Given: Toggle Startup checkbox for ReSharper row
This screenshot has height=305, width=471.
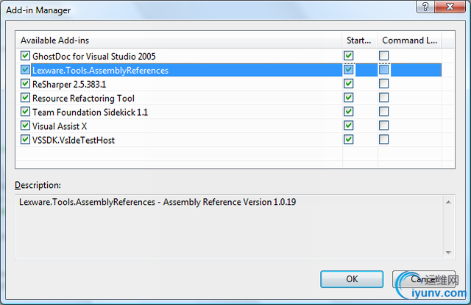Looking at the screenshot, I should point(348,84).
